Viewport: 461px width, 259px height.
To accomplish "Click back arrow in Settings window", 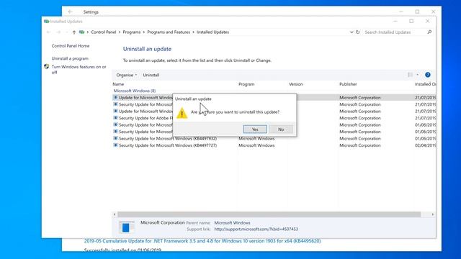I will [x=70, y=12].
